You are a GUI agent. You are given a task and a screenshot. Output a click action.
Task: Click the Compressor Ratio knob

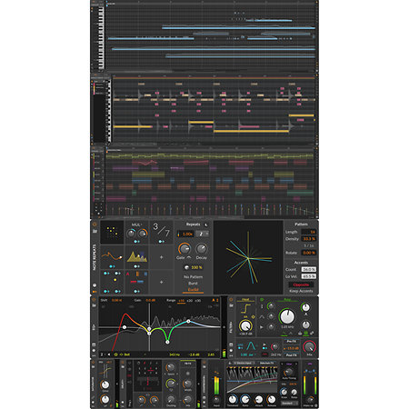[245, 399]
